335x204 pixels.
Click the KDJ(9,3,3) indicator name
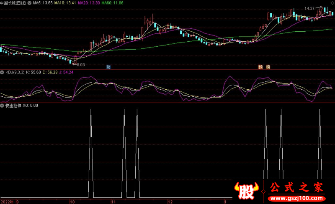click(x=15, y=72)
